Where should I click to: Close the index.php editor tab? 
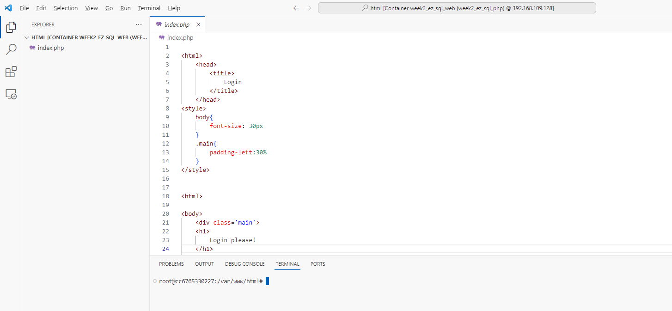click(198, 24)
